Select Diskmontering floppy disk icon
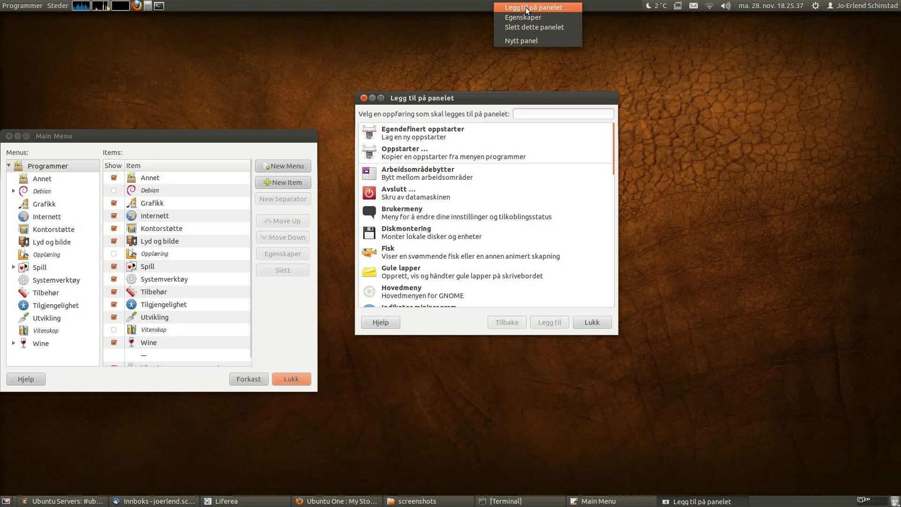The width and height of the screenshot is (901, 507). 369,232
